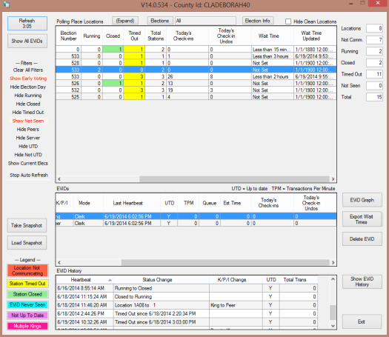Click the (Expand) button

point(125,21)
